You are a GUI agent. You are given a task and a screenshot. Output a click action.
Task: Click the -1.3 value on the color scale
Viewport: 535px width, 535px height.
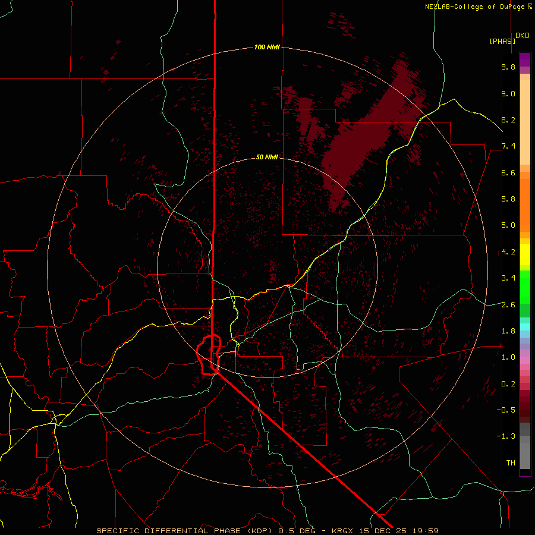point(506,436)
